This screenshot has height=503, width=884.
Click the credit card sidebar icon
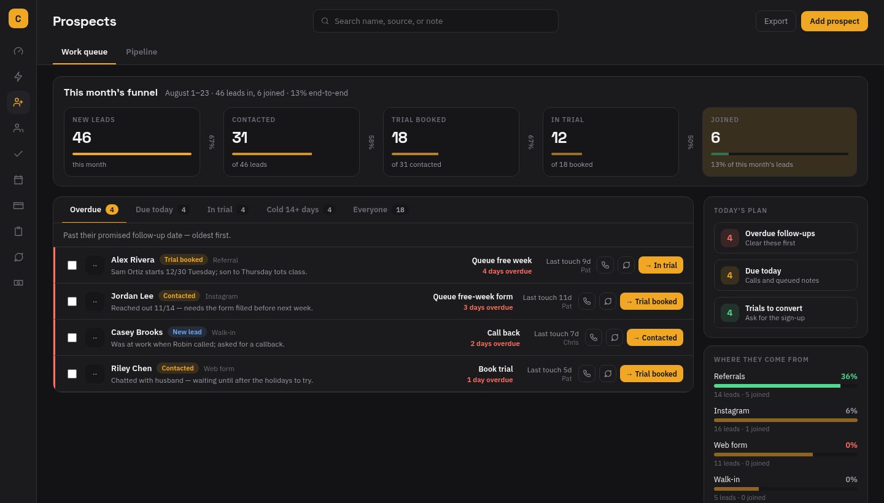coord(18,205)
